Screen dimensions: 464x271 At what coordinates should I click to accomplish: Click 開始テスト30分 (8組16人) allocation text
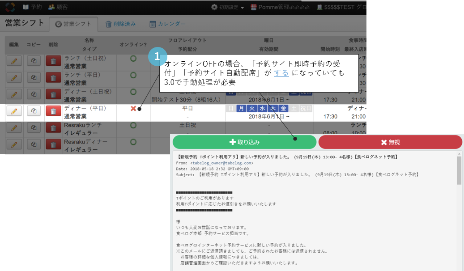(186, 100)
